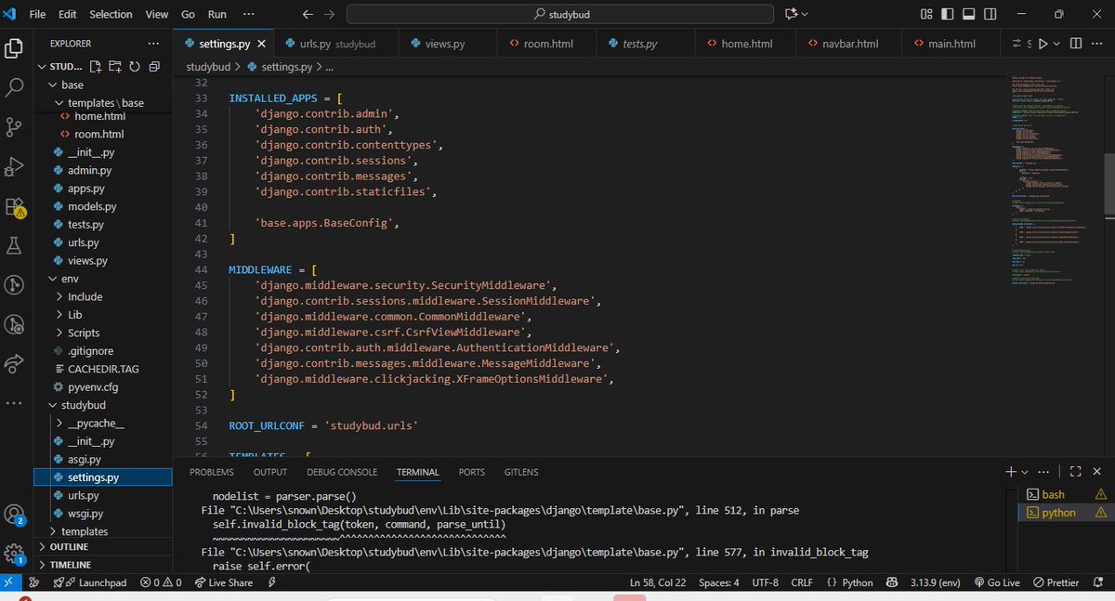The width and height of the screenshot is (1115, 601).
Task: Create a new terminal with the plus icon
Action: [x=1011, y=472]
